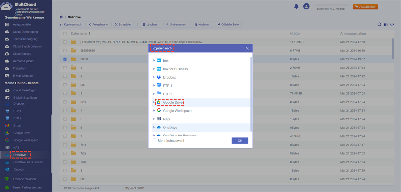Check the checkbox for folder 8

(x=65, y=171)
